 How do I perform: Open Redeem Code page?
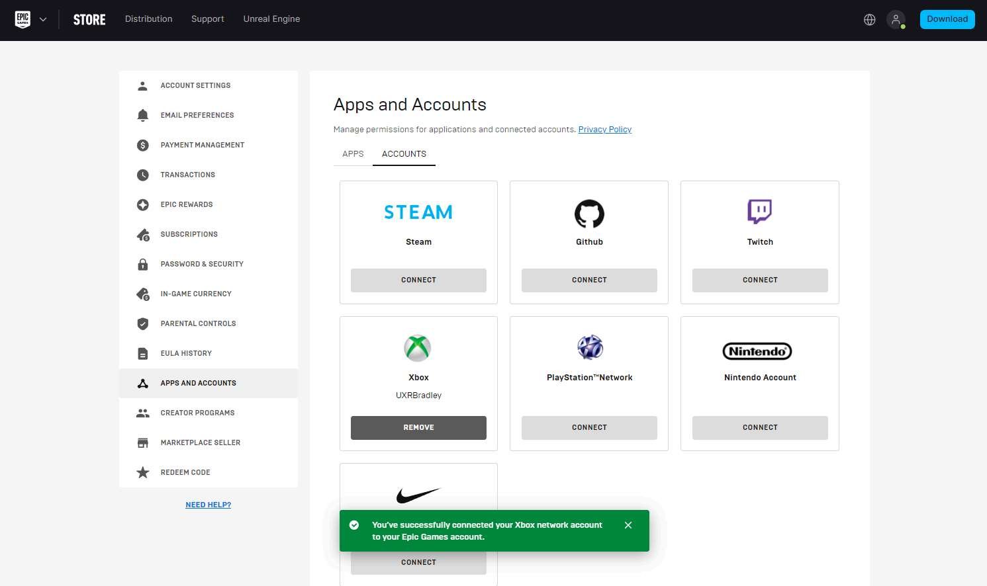(209, 472)
